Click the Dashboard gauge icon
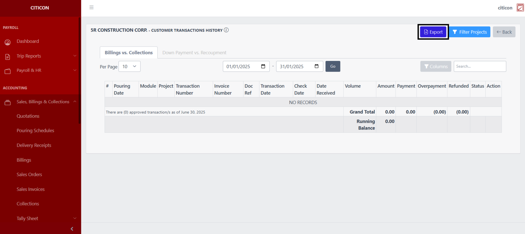The height and width of the screenshot is (234, 525). [x=7, y=42]
